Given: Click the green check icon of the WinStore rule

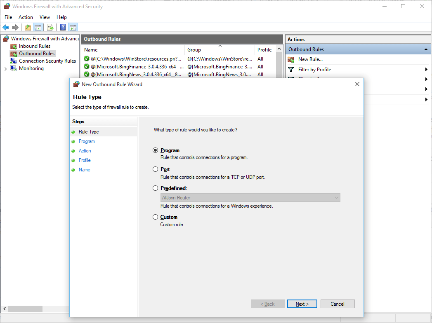Looking at the screenshot, I should pyautogui.click(x=87, y=59).
